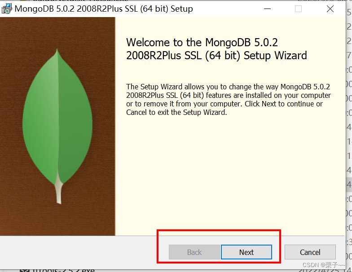Click the disabled Back button

pos(194,252)
